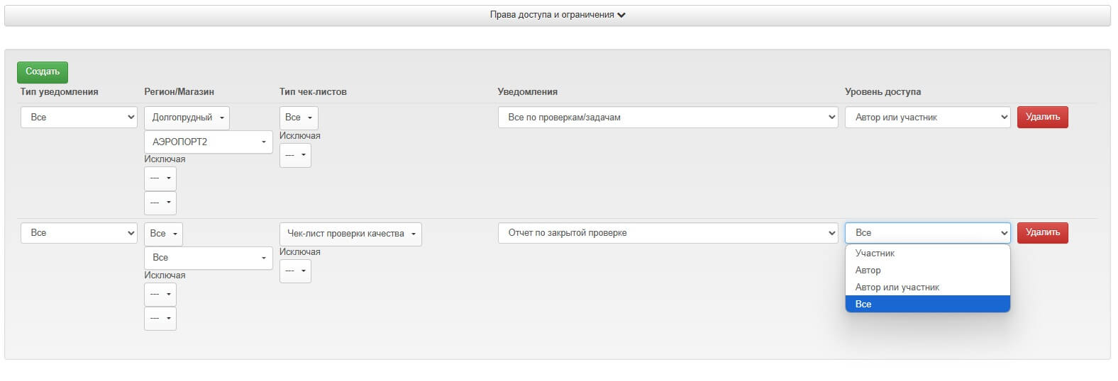Open first row 'Автор или участник' access dropdown

927,118
